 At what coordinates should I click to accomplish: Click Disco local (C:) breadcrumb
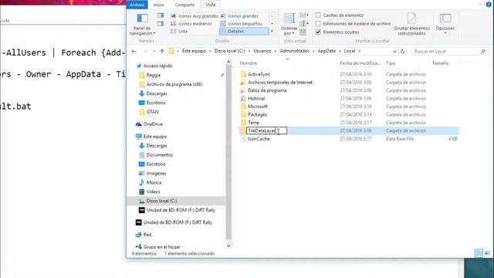[229, 51]
